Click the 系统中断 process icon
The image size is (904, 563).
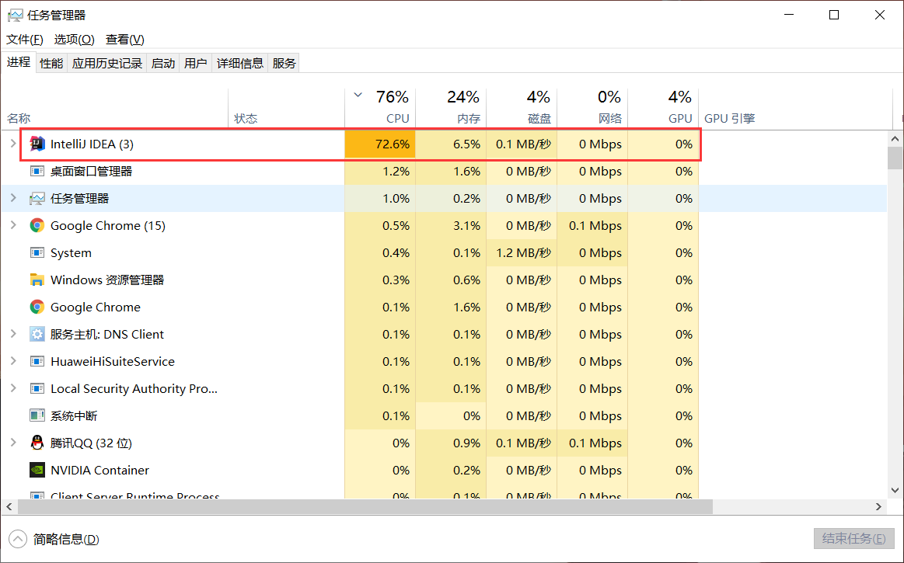(37, 415)
